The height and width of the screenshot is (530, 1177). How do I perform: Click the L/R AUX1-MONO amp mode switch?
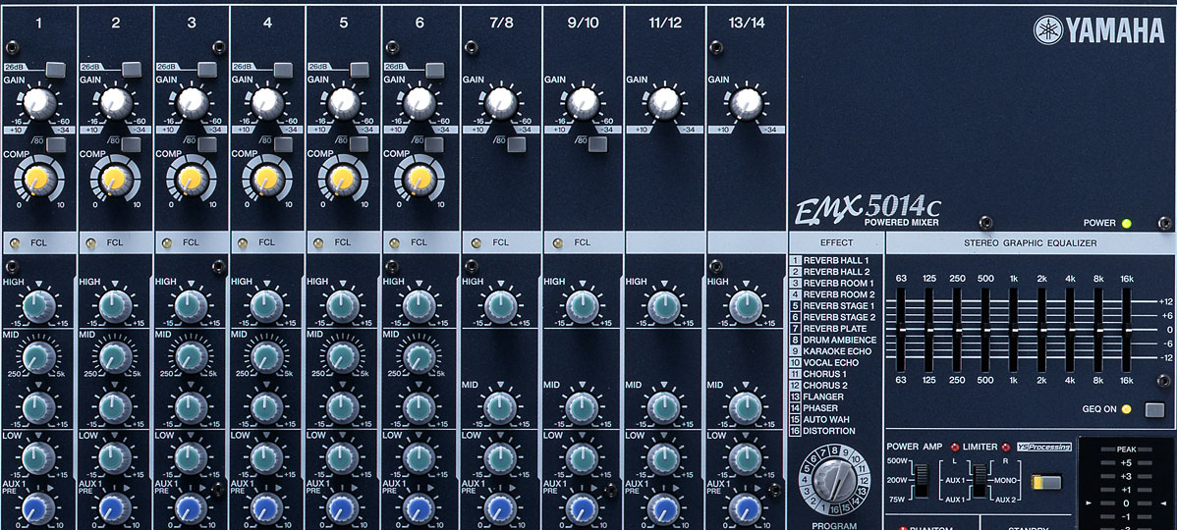(979, 481)
